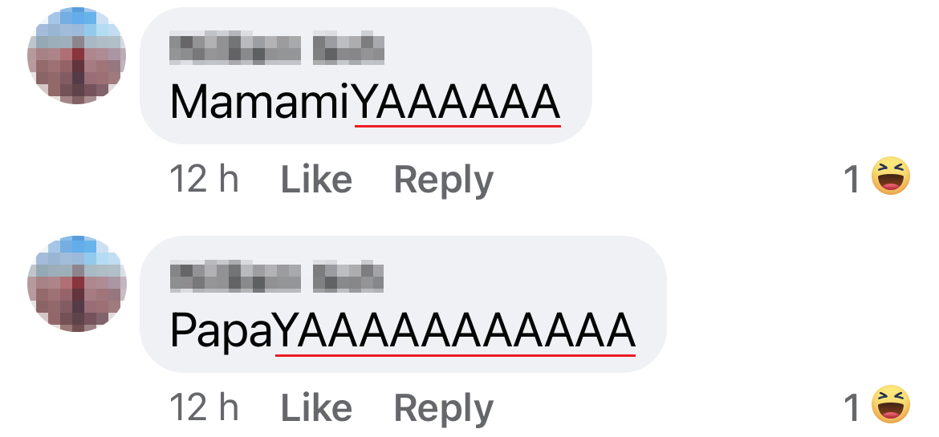Screen dimensions: 939x437
Task: Click reaction count 1 on the MamamiYAAAAAA comment
Action: (852, 180)
